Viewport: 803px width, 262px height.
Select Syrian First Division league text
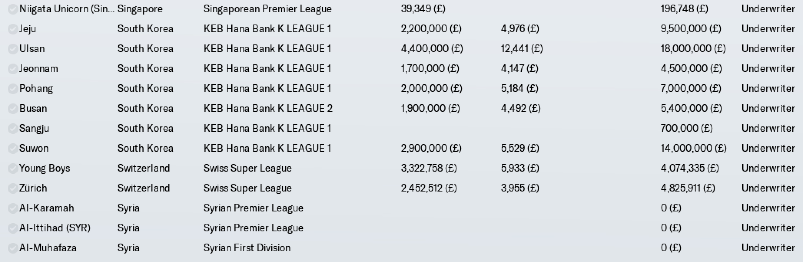pos(247,248)
